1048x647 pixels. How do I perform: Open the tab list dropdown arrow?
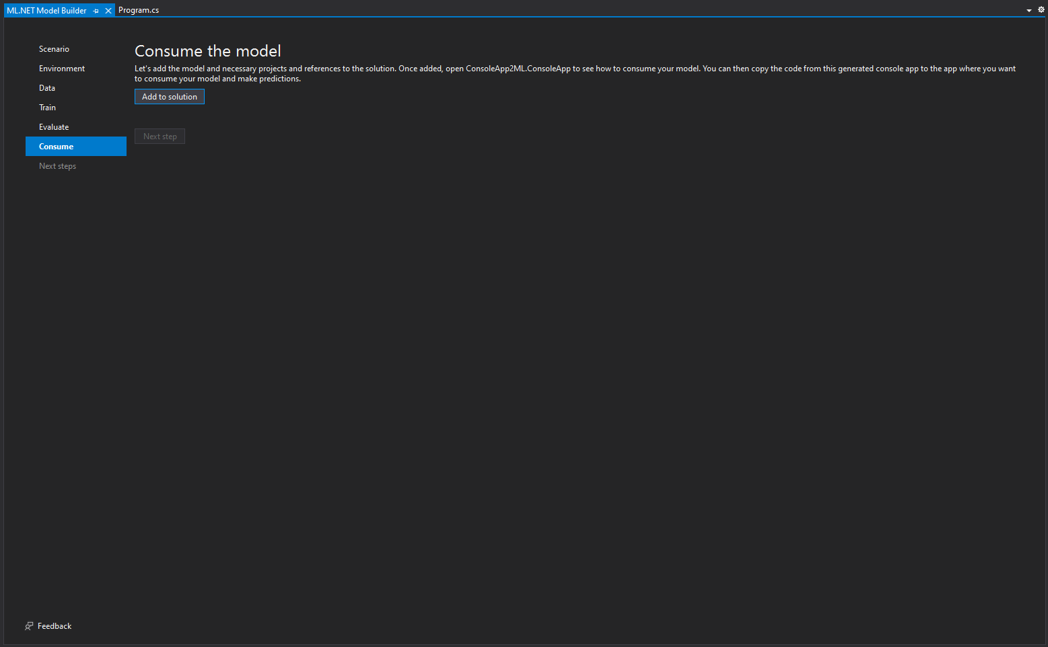pyautogui.click(x=1028, y=10)
